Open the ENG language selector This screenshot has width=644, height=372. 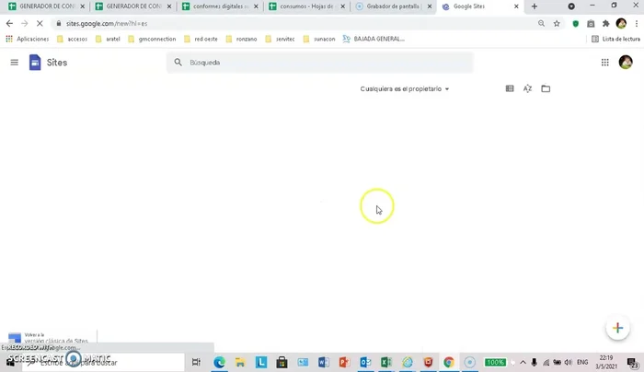[x=582, y=363]
